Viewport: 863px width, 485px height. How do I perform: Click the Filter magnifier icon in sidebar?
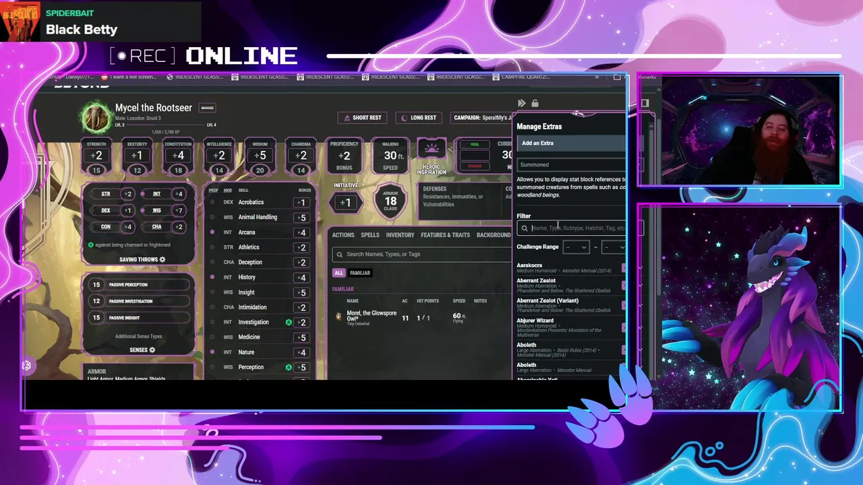click(525, 228)
